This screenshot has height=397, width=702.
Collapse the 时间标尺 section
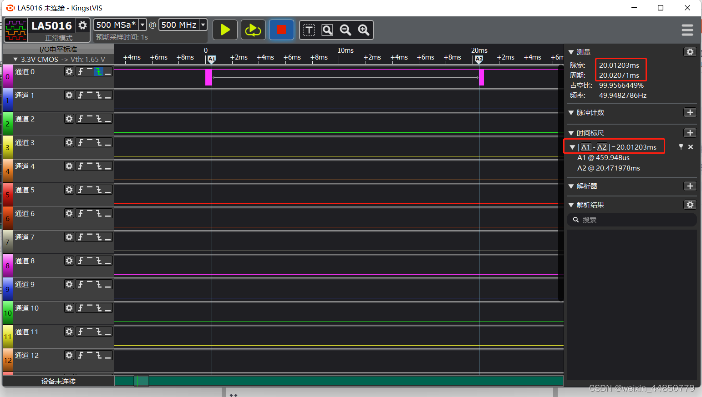[x=571, y=133]
